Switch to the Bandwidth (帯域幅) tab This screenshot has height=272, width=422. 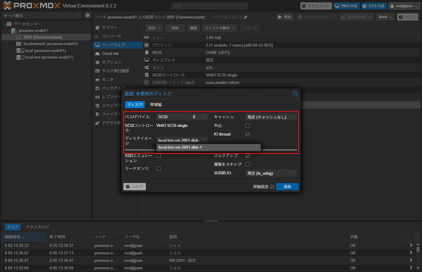click(x=156, y=105)
